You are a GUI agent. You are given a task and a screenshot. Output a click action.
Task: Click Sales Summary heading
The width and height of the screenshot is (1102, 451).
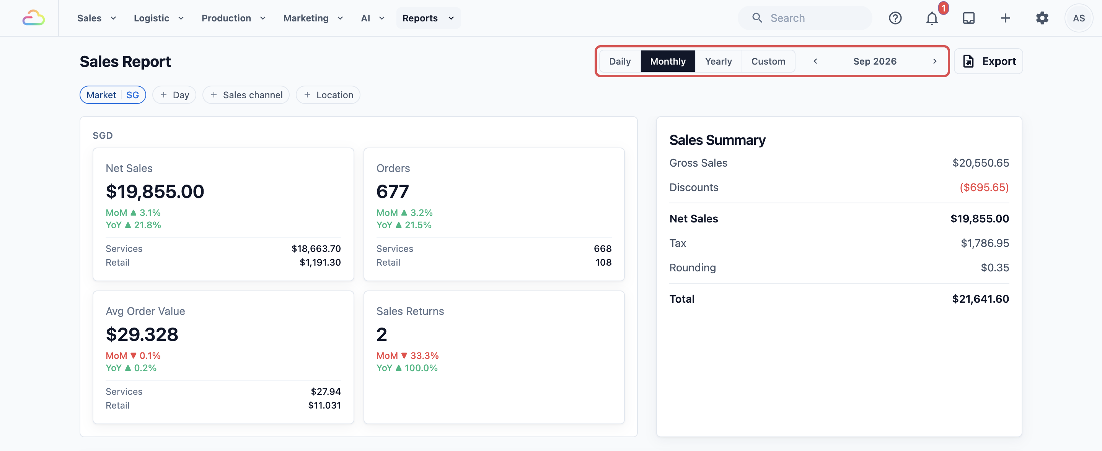coord(717,140)
